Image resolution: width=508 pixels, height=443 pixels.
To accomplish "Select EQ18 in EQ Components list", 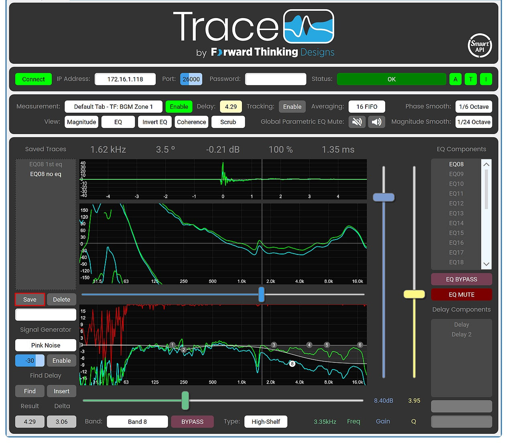I will (x=456, y=262).
